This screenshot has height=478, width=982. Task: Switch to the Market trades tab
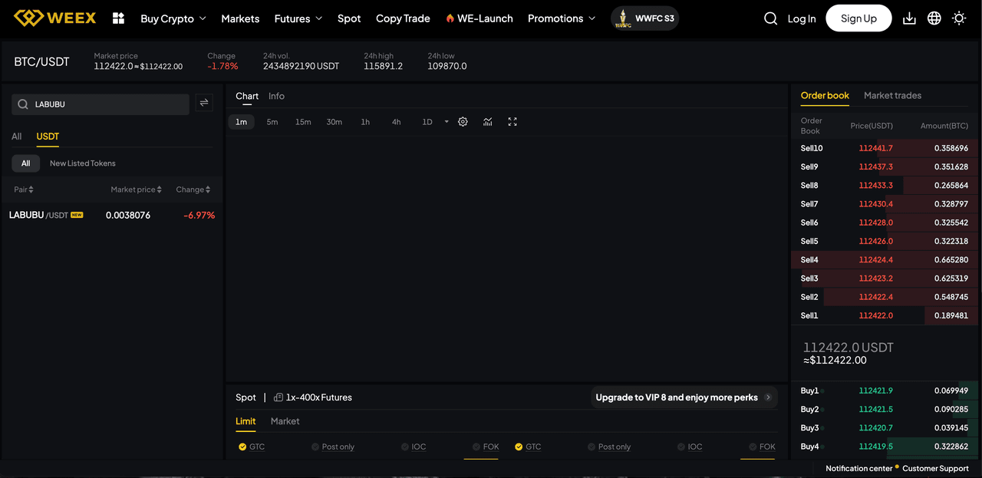(x=892, y=95)
